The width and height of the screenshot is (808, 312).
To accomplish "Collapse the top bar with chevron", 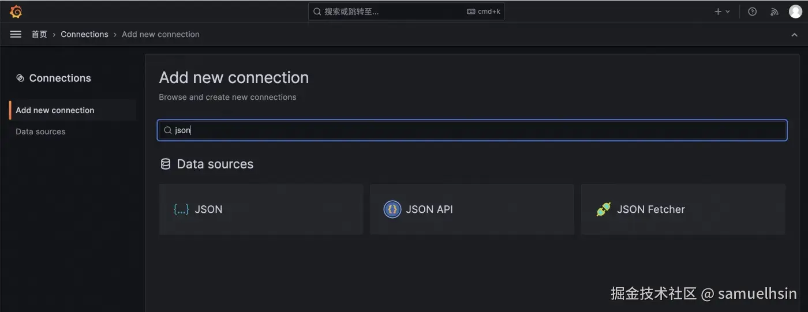I will [x=795, y=35].
